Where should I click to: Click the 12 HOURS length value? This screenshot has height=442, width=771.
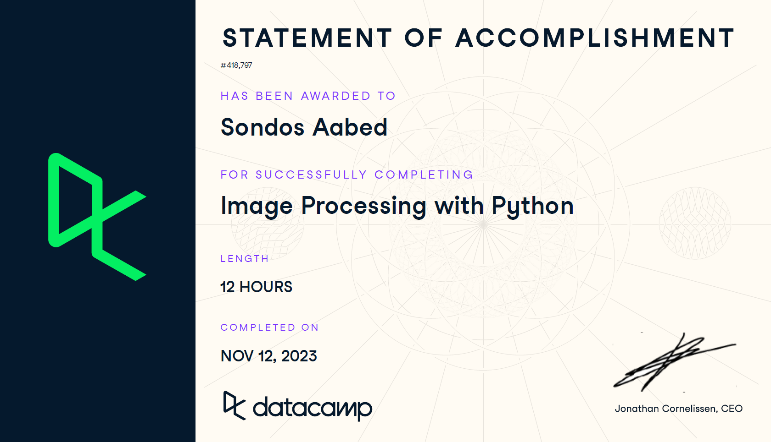click(257, 287)
